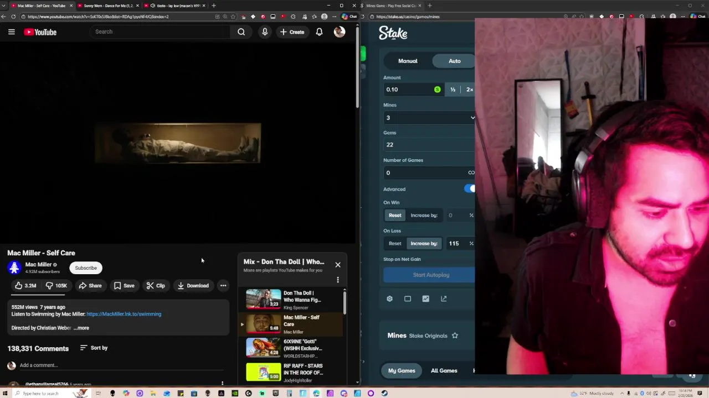The height and width of the screenshot is (398, 709).
Task: Save the video to a playlist
Action: click(x=124, y=286)
